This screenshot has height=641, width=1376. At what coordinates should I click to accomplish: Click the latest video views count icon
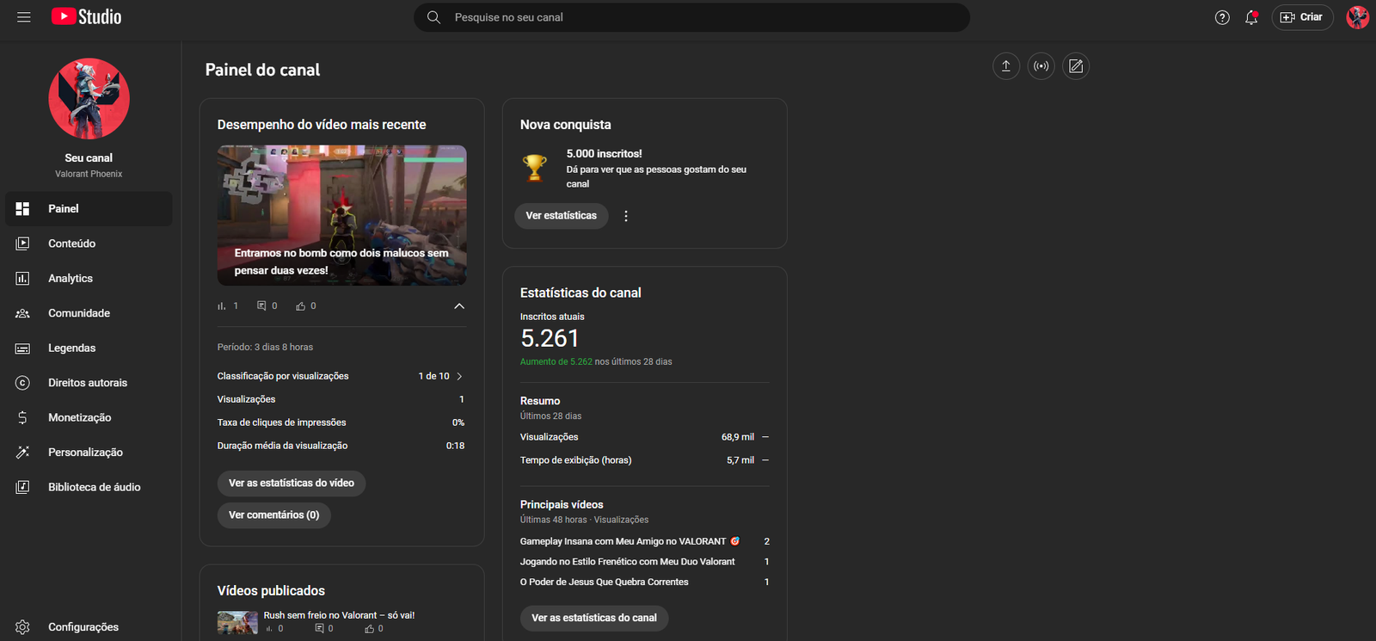click(222, 306)
